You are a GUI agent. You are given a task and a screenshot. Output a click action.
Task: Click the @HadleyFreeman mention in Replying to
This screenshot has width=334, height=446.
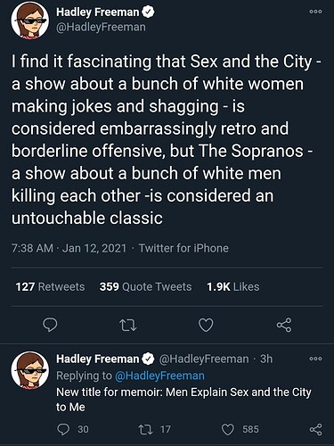click(159, 376)
